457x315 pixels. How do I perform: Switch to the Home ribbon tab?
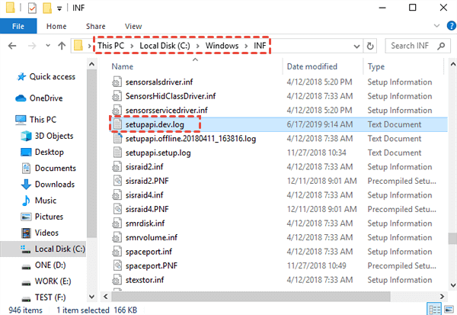(56, 26)
